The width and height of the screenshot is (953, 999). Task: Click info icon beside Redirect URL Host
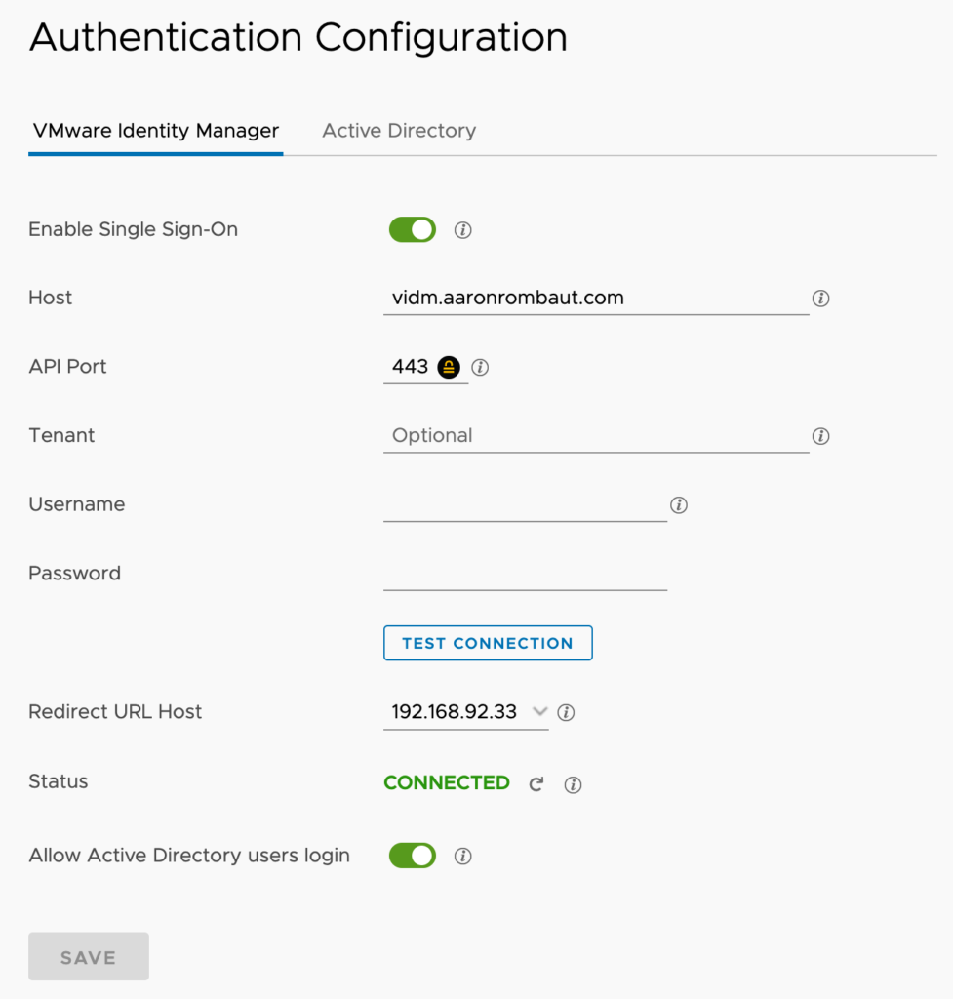566,713
